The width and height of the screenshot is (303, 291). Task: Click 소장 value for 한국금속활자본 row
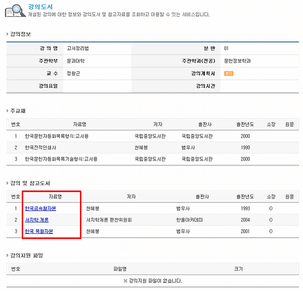pyautogui.click(x=271, y=208)
